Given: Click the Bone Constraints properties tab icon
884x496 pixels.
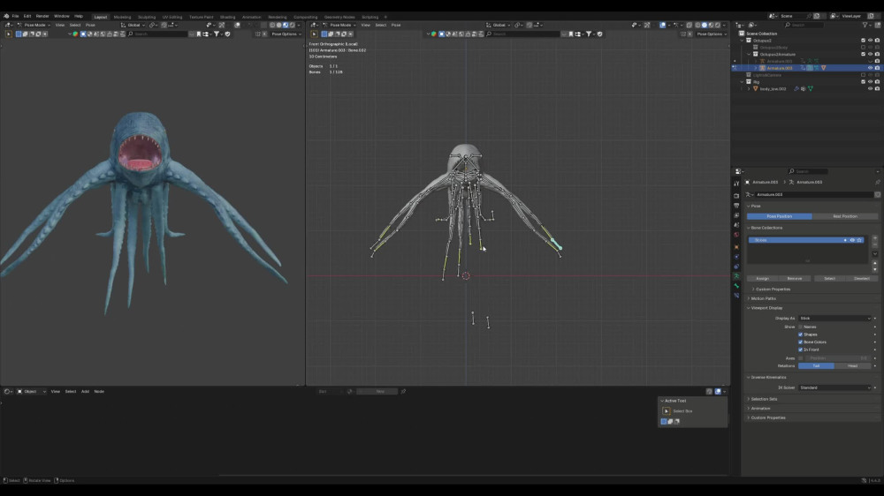Looking at the screenshot, I should coord(736,295).
